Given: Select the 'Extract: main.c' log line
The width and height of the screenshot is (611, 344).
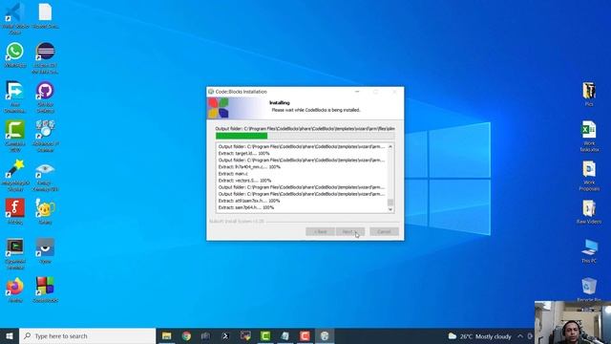Looking at the screenshot, I should click(233, 174).
